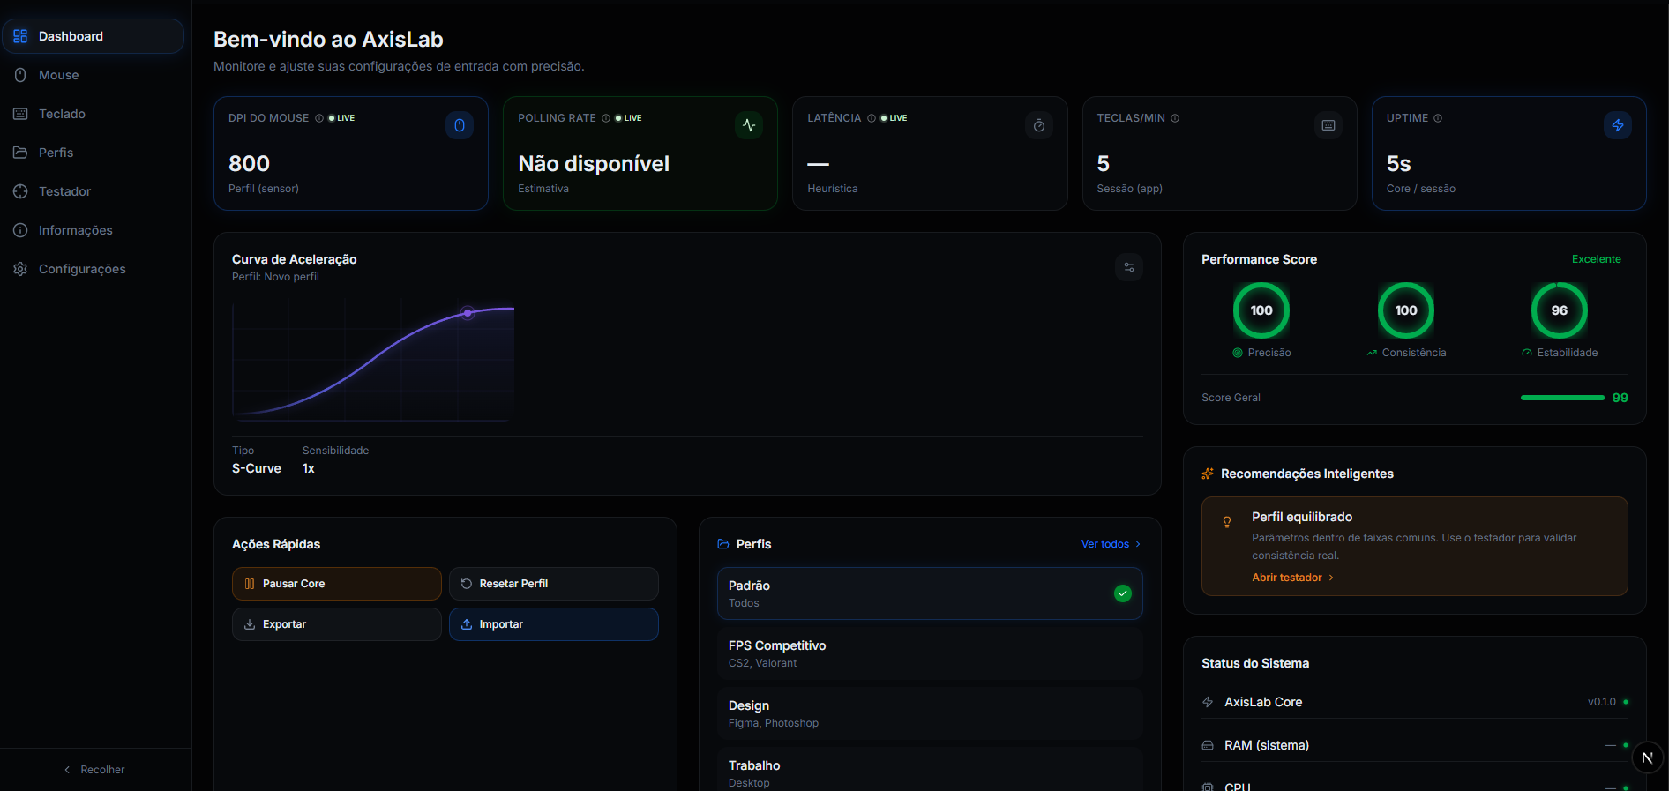The width and height of the screenshot is (1669, 791).
Task: Click the info icon beside LATÊNCIA
Action: pos(872,118)
